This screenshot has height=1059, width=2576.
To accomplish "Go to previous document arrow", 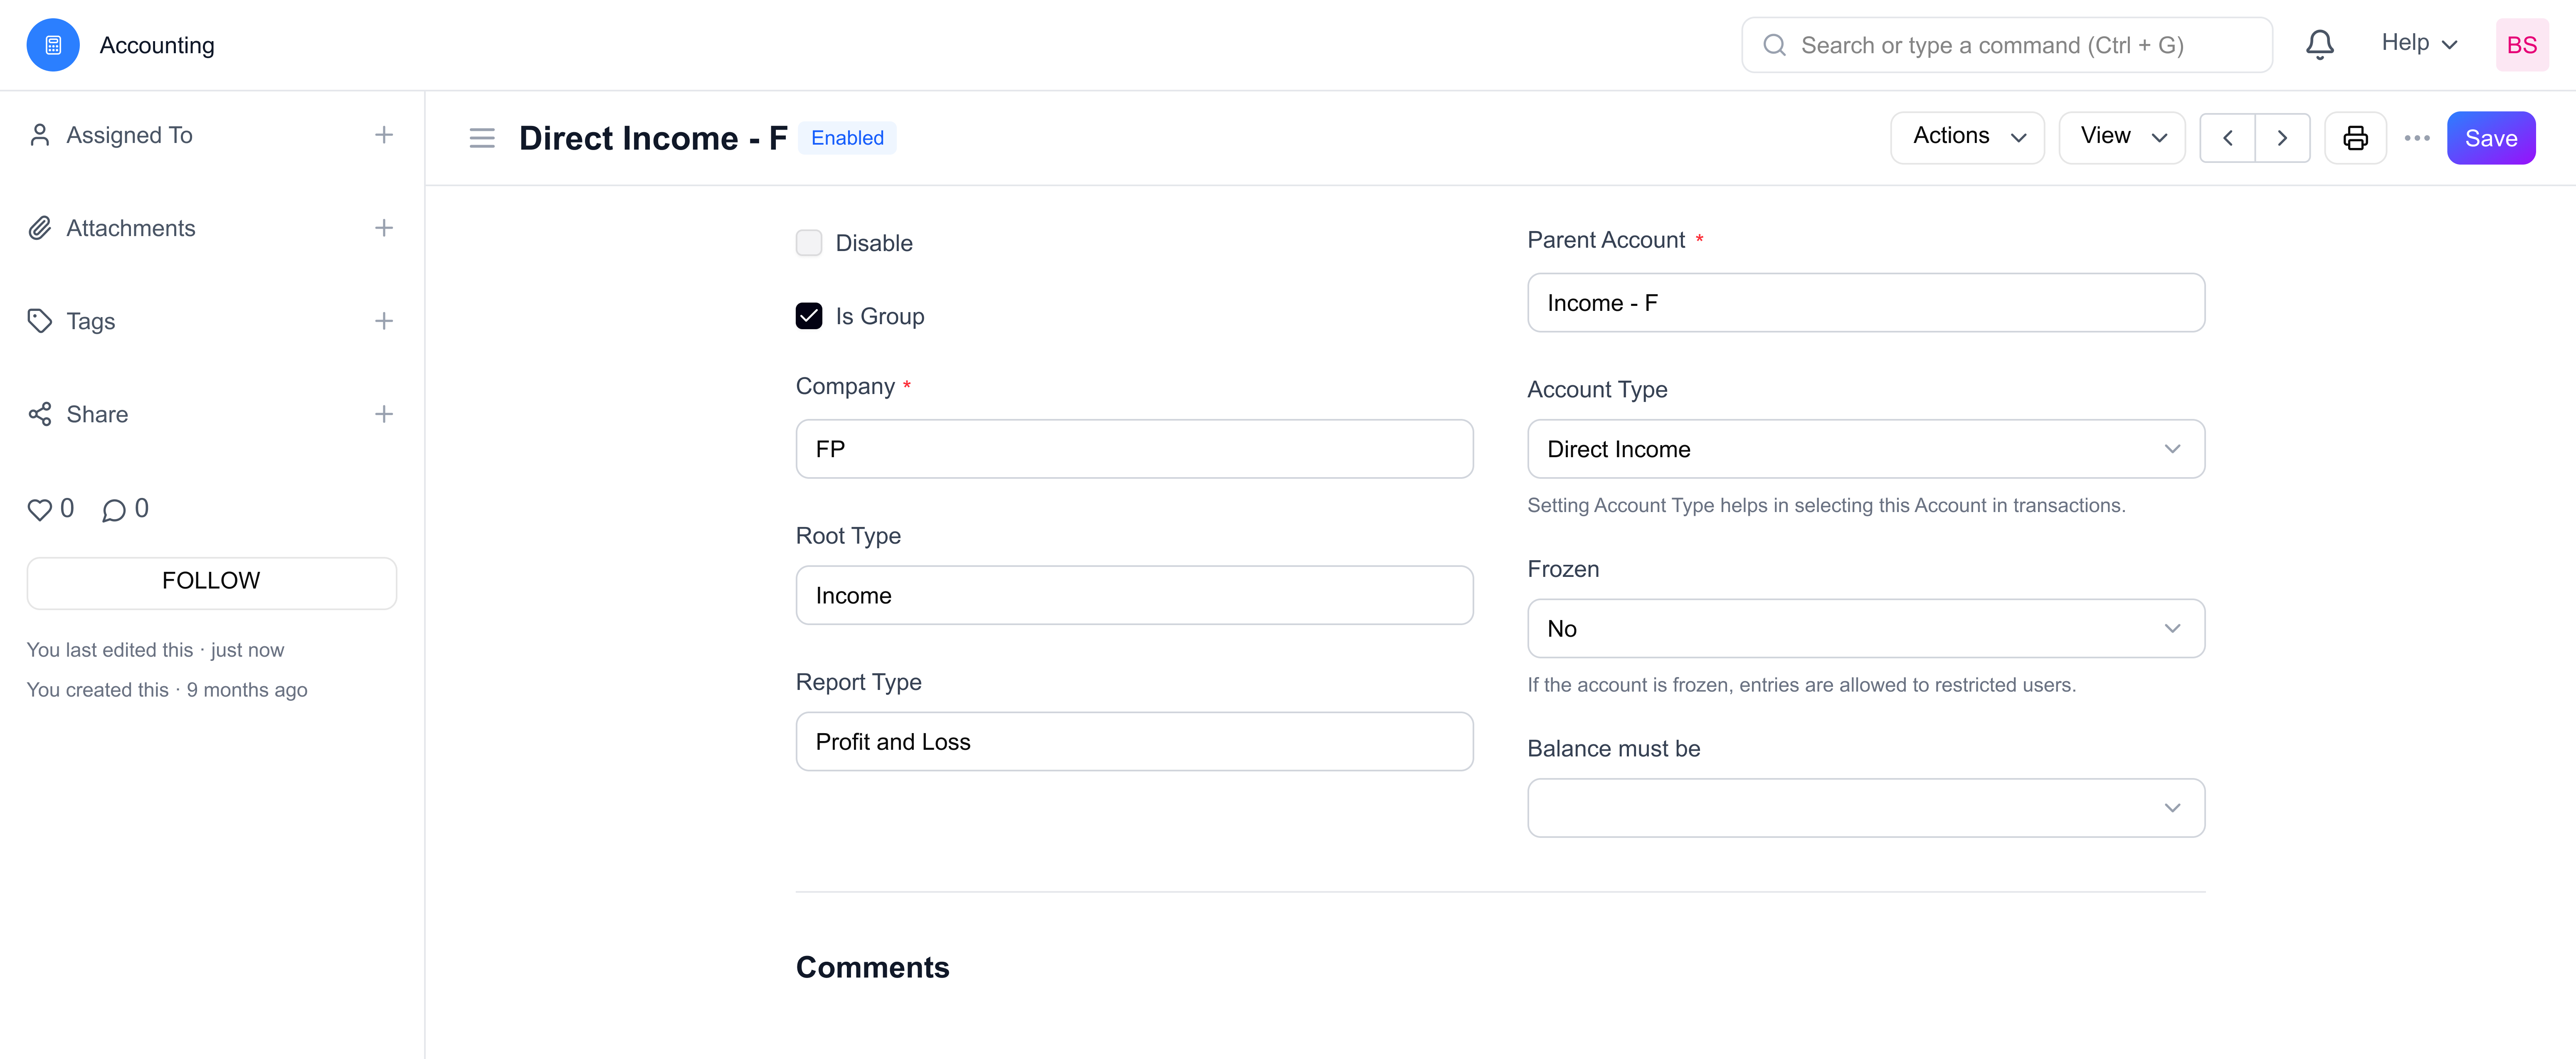I will [2227, 138].
